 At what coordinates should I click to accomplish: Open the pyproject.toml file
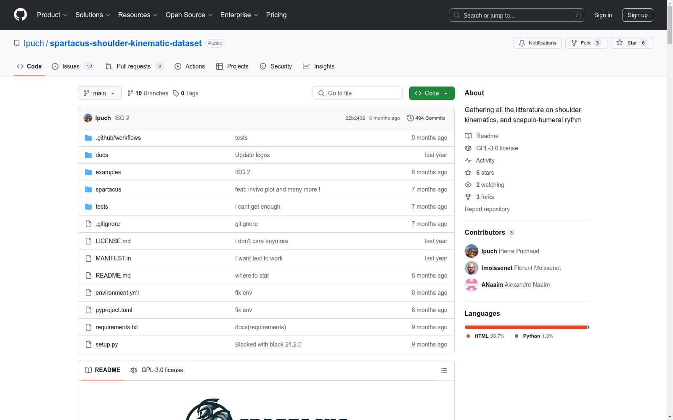pos(114,310)
